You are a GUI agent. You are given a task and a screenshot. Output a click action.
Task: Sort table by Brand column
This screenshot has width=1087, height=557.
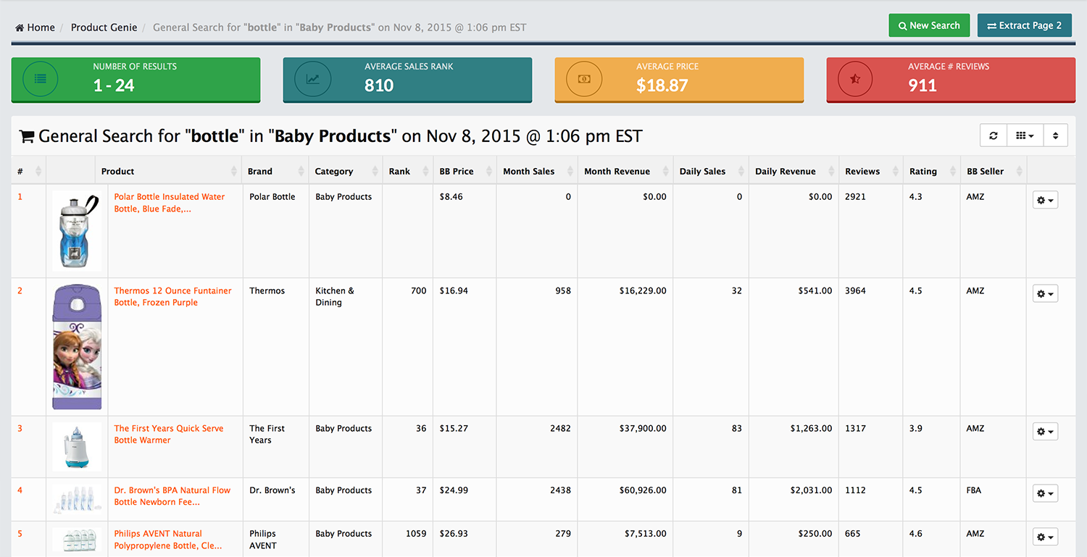click(x=275, y=172)
